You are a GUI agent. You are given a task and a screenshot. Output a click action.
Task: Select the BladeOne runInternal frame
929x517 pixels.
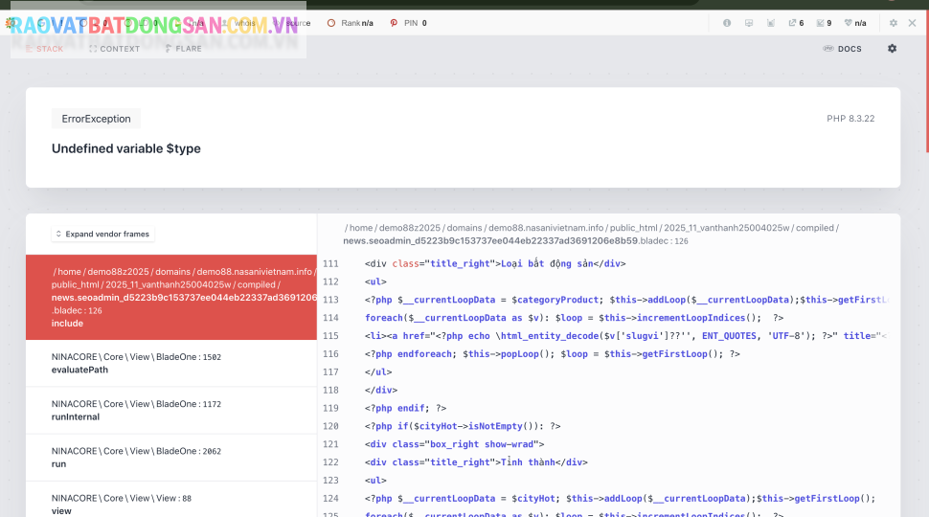tap(170, 410)
